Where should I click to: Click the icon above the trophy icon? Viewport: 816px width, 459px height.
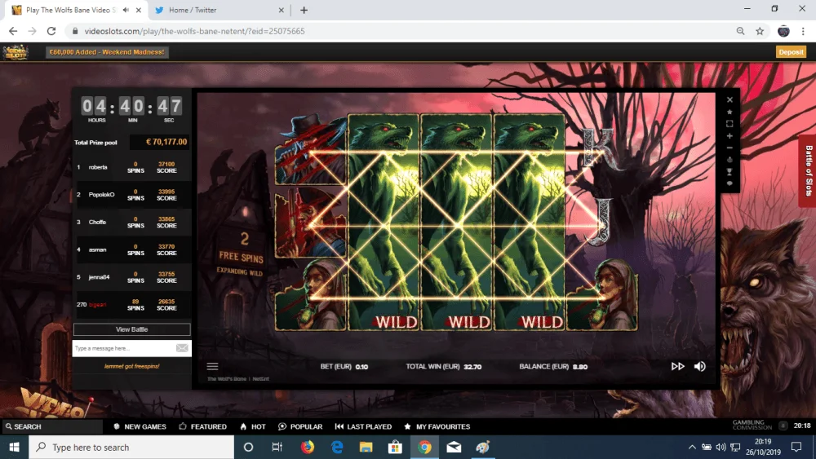click(x=730, y=160)
